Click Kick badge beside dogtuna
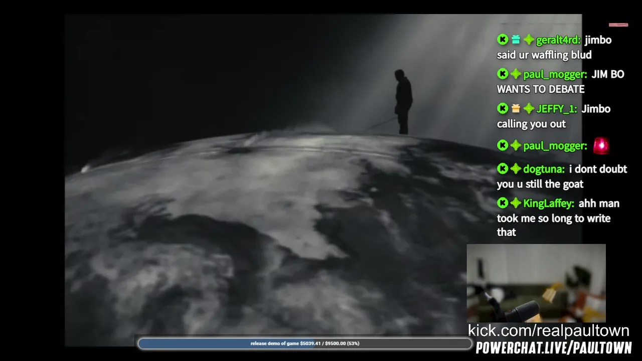This screenshot has height=361, width=642. [x=503, y=168]
